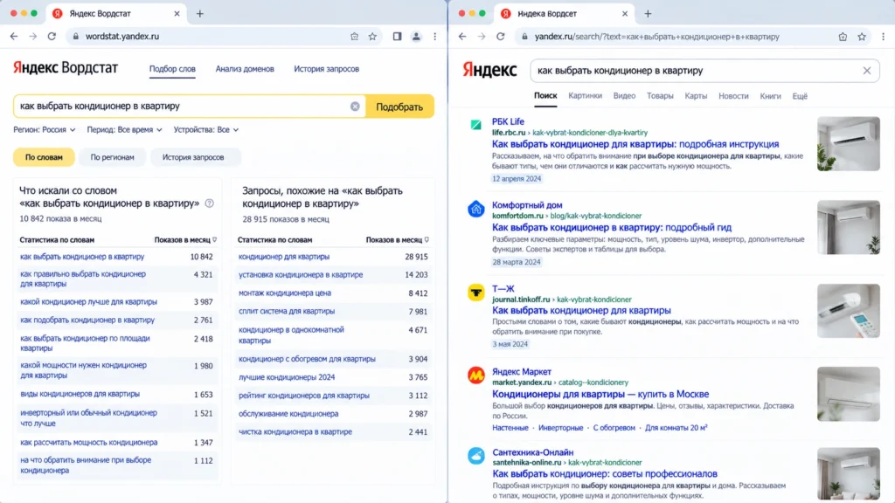Screen dimensions: 895x503
Task: Reload the Wordstat window page
Action: coord(52,36)
